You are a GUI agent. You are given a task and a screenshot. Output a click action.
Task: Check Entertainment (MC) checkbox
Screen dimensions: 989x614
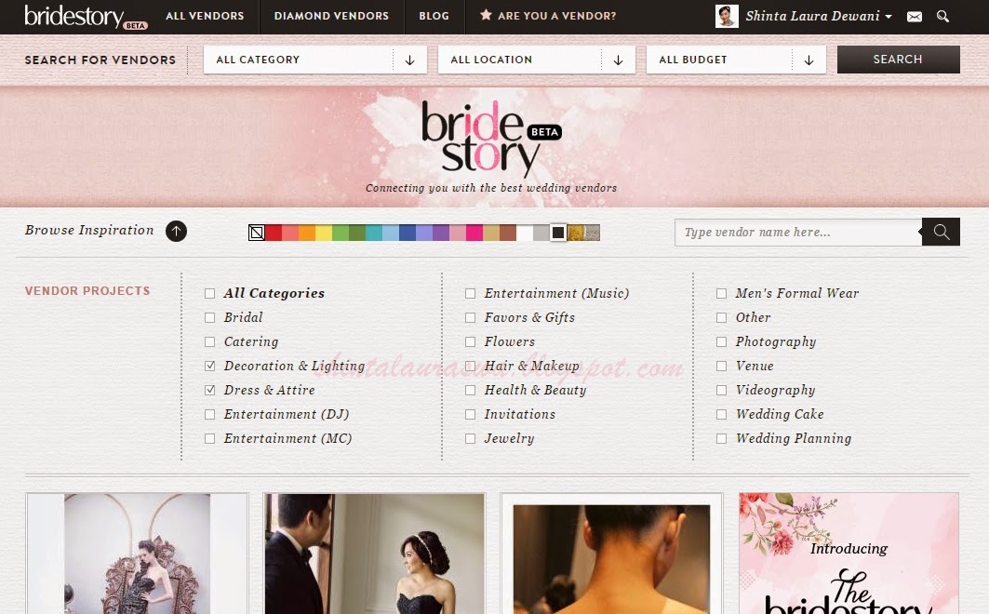210,438
